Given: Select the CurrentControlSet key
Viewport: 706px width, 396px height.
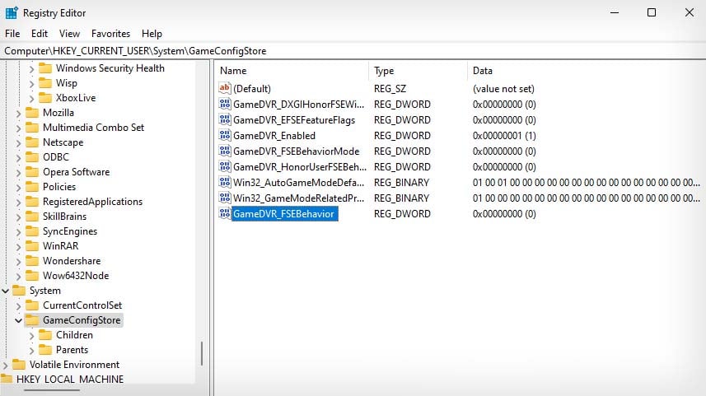Looking at the screenshot, I should (82, 305).
